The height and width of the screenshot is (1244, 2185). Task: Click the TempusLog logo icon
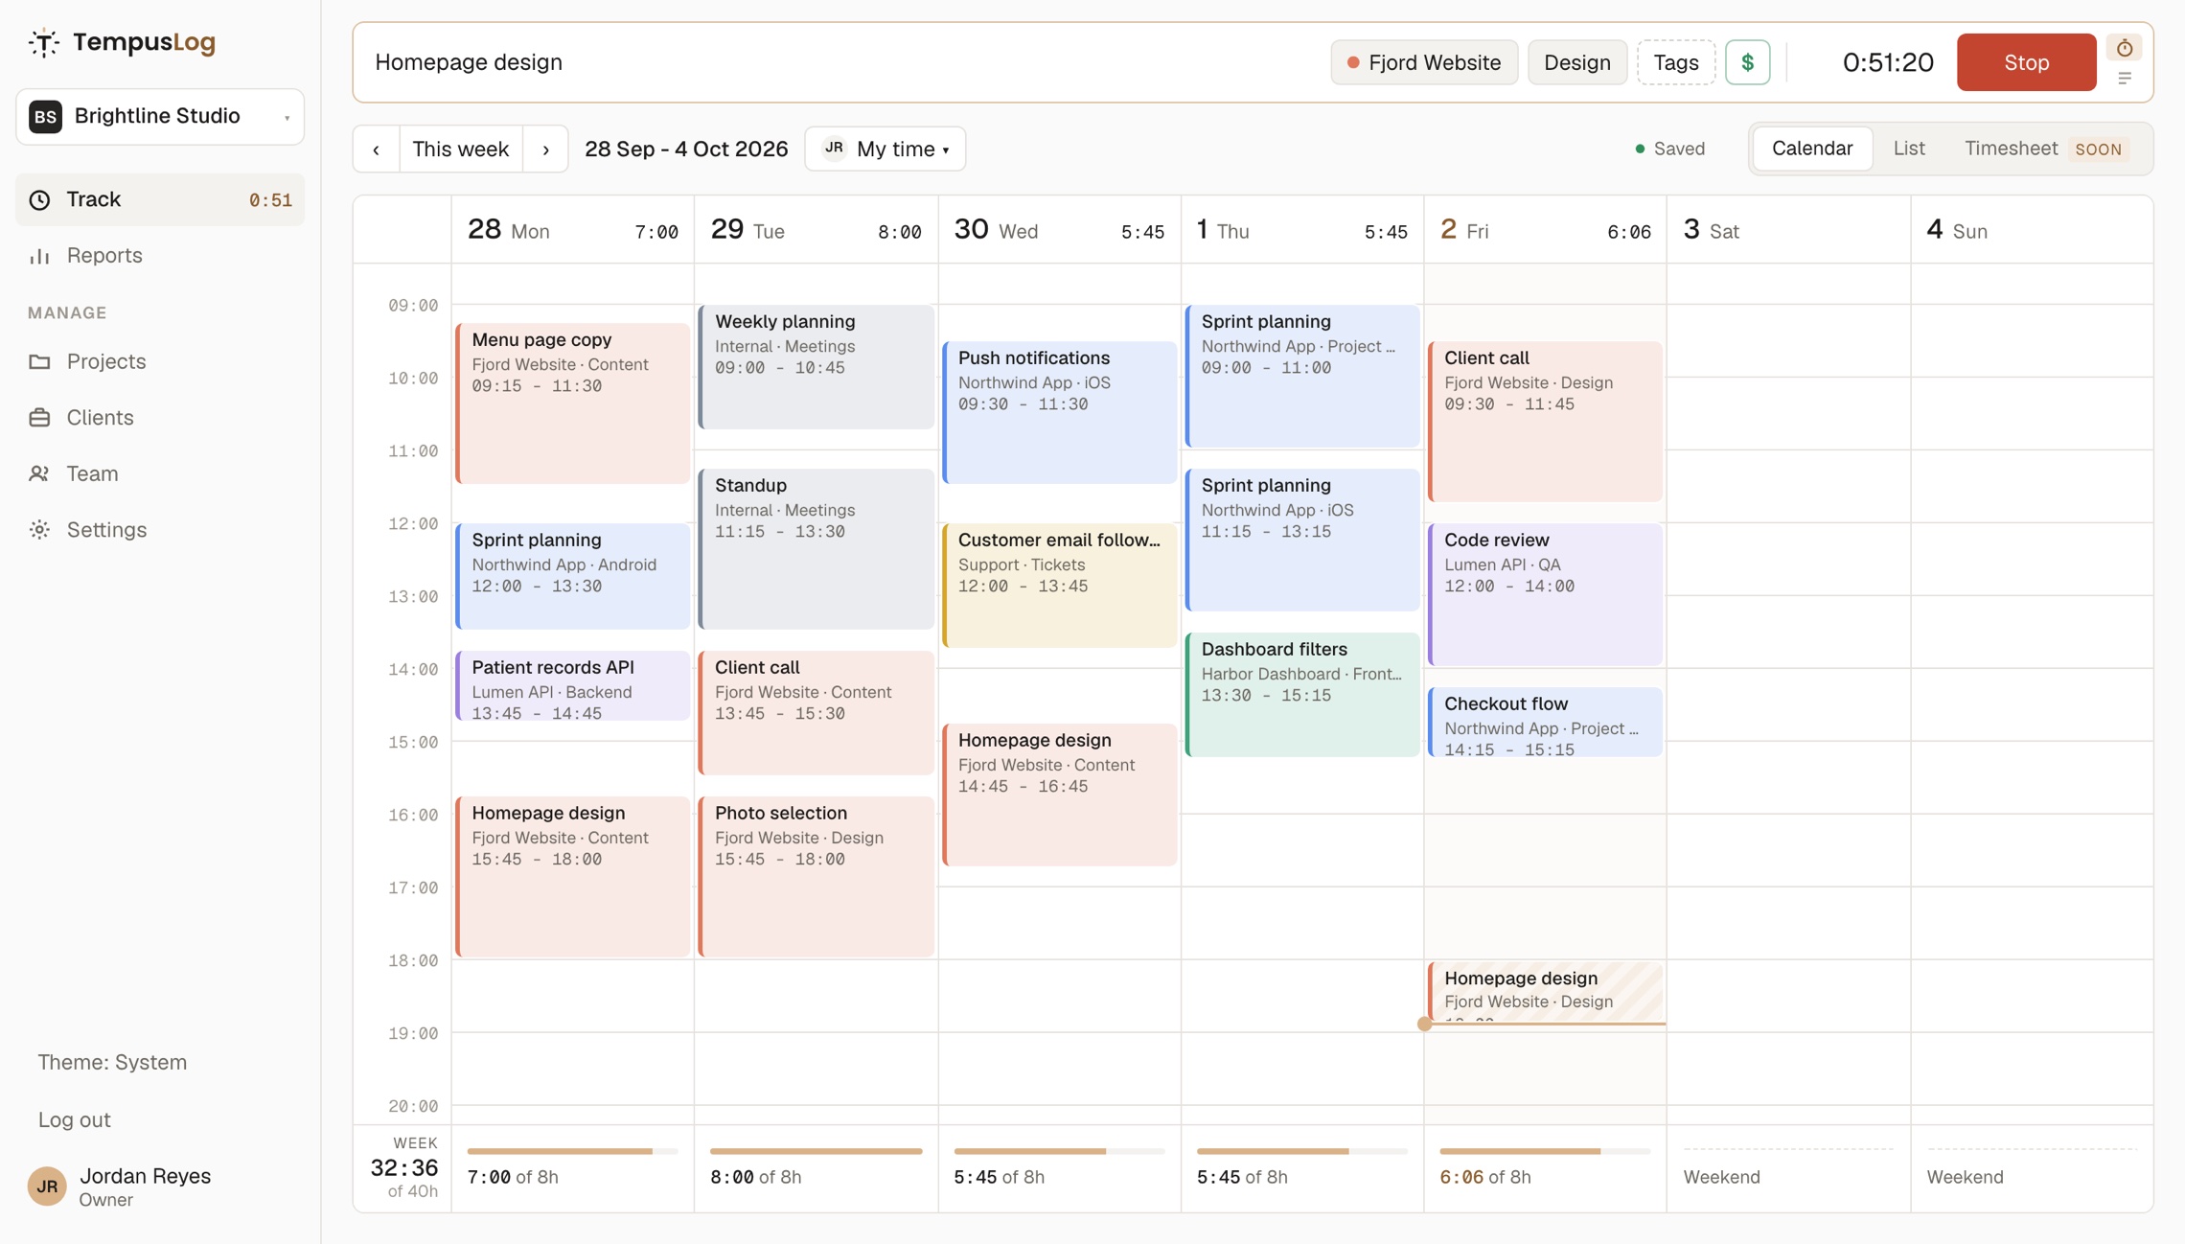[x=43, y=43]
